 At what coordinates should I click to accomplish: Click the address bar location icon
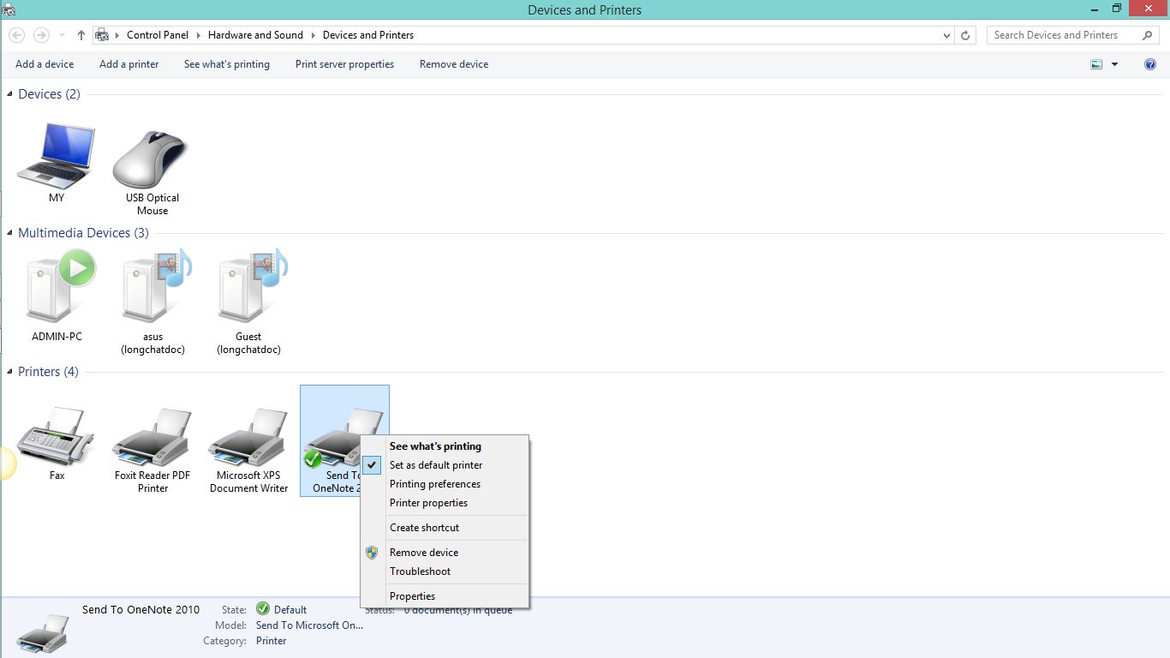point(102,35)
